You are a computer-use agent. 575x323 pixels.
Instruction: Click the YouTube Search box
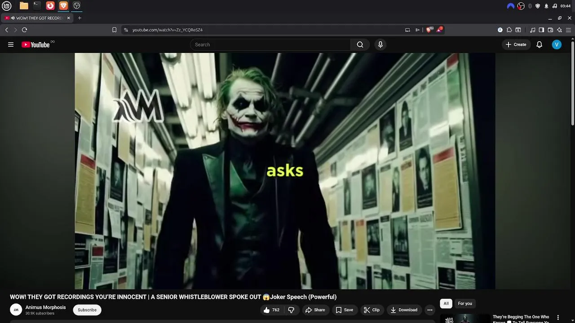pyautogui.click(x=270, y=44)
